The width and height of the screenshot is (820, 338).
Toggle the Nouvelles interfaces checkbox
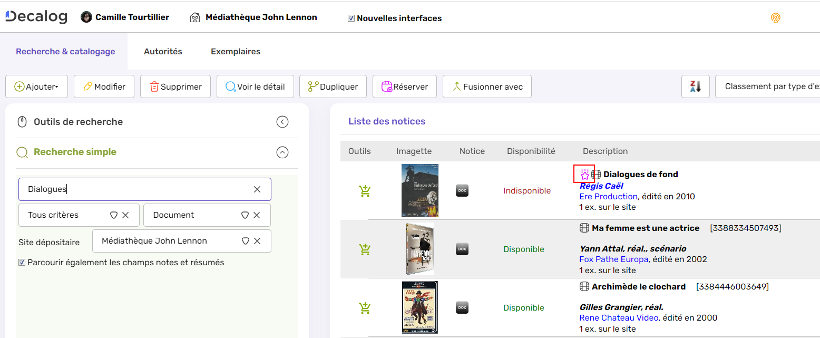tap(351, 17)
